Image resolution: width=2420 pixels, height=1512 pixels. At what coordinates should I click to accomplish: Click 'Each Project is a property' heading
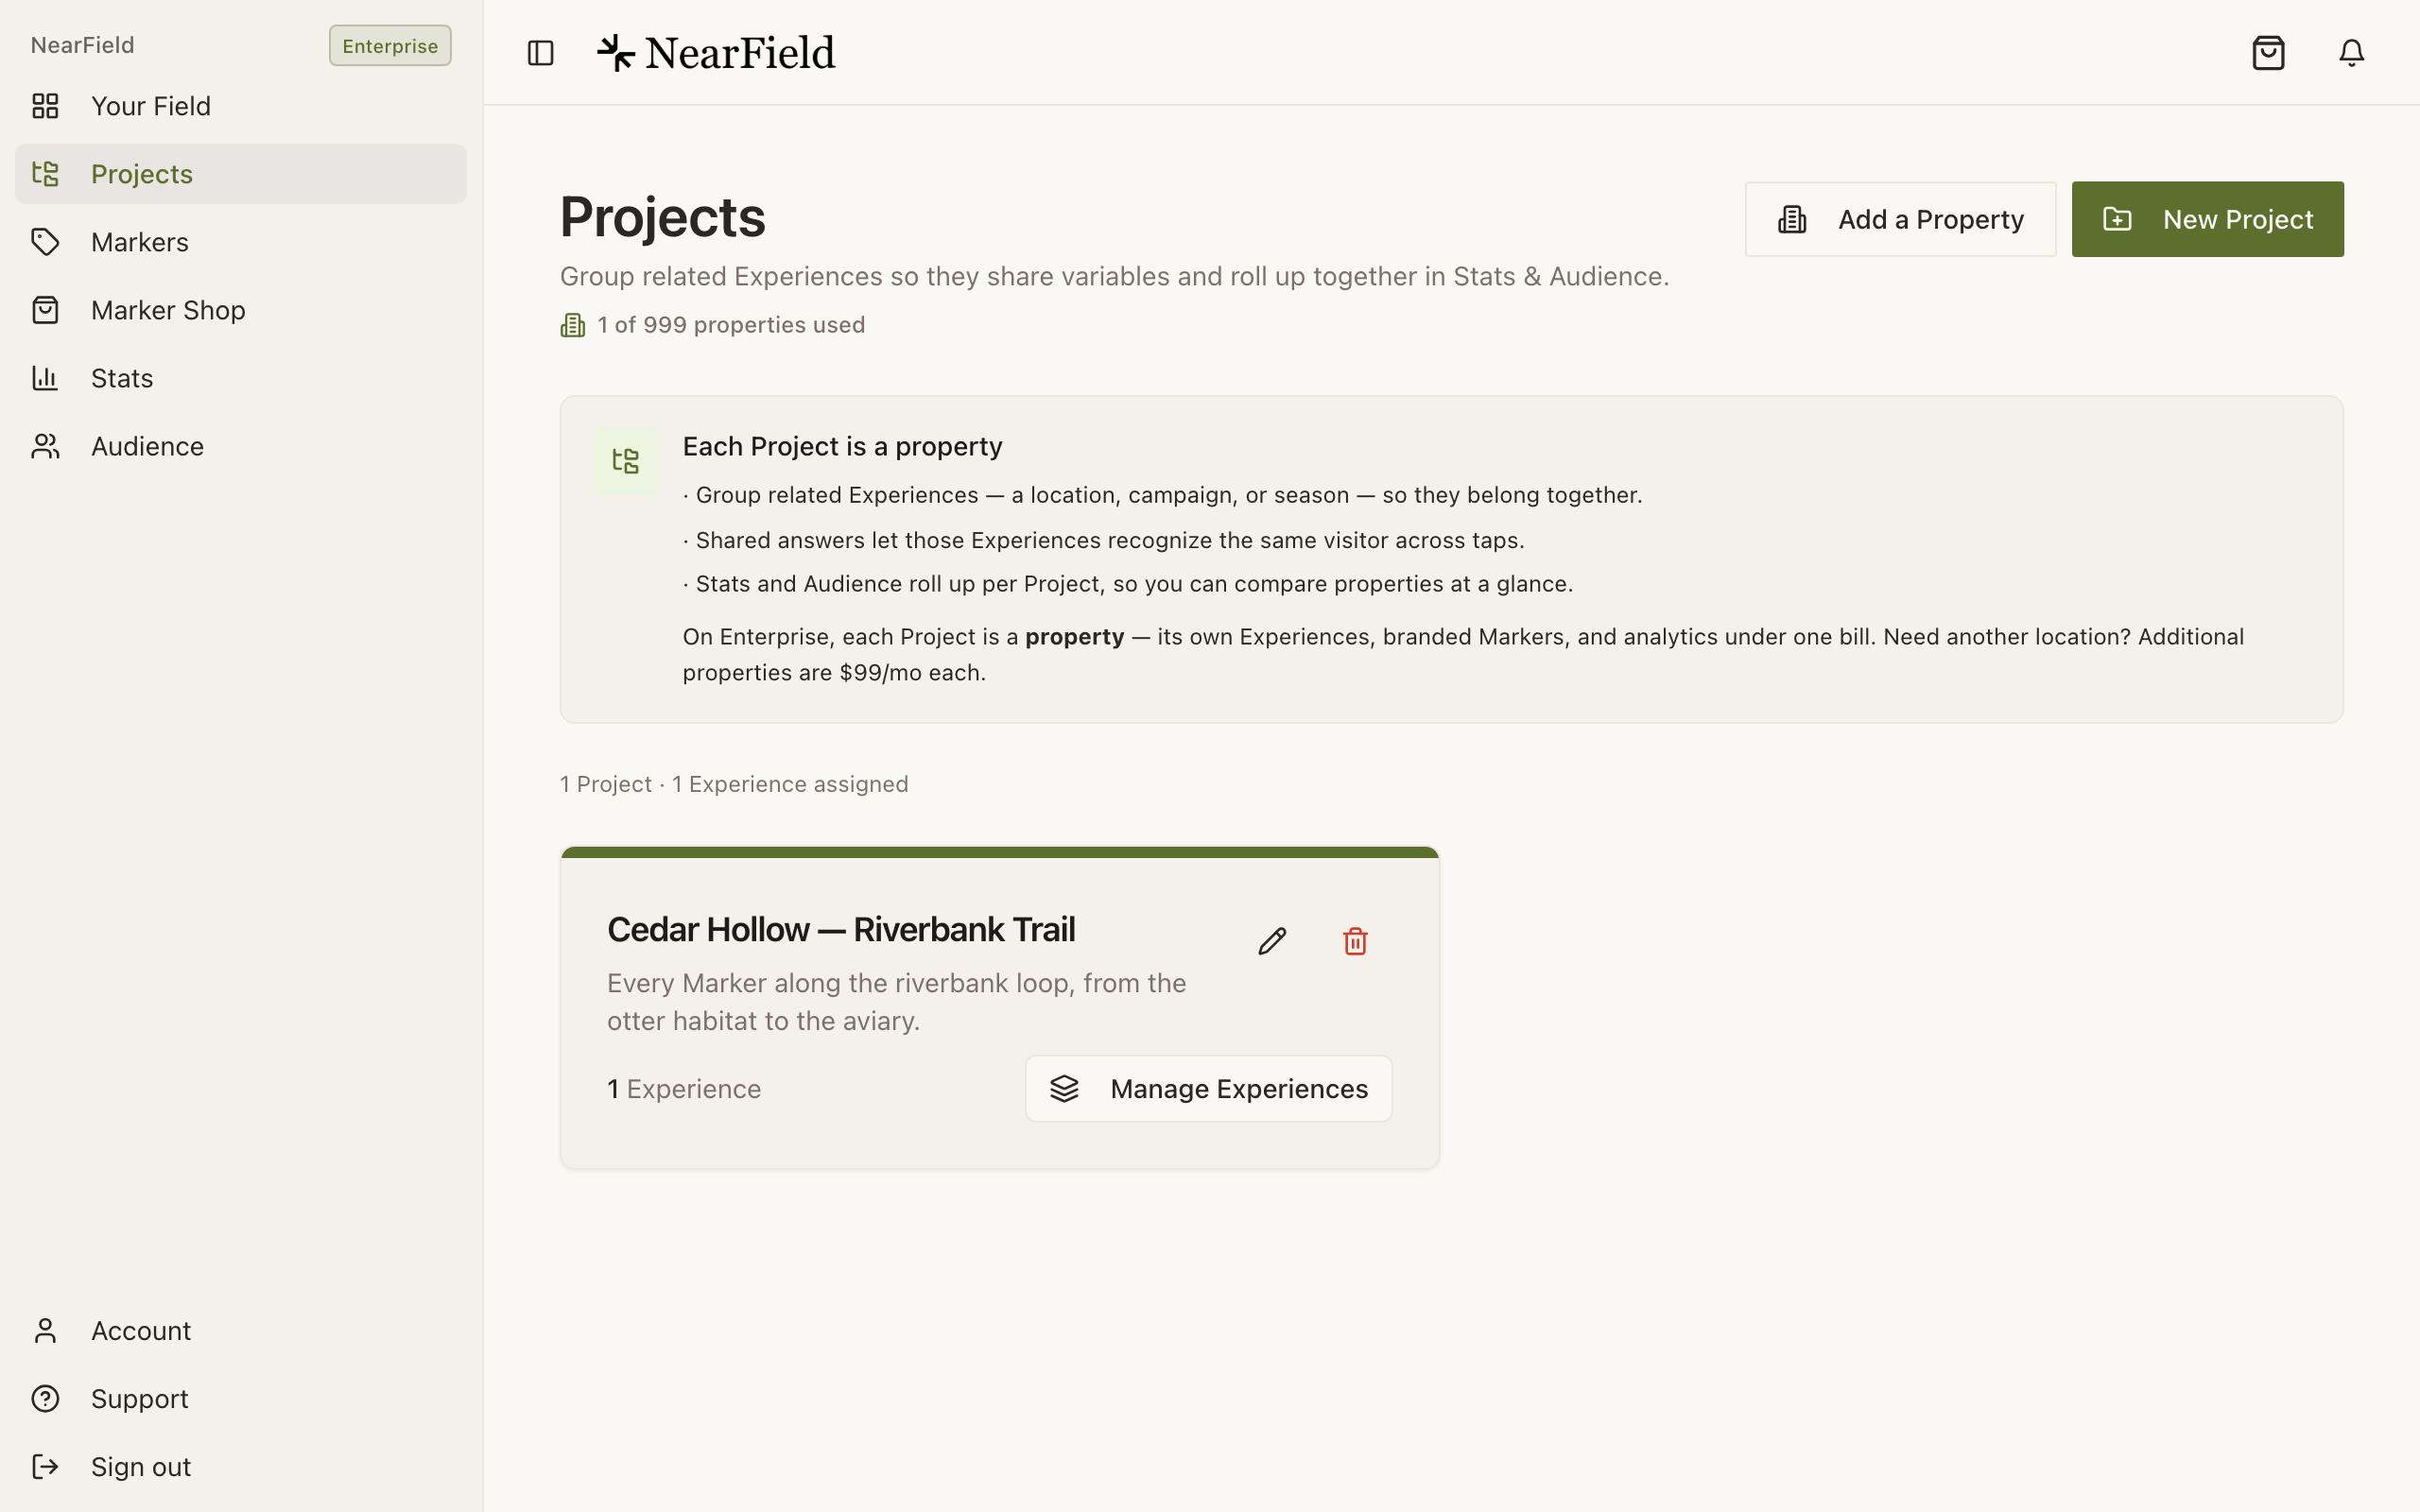coord(842,446)
